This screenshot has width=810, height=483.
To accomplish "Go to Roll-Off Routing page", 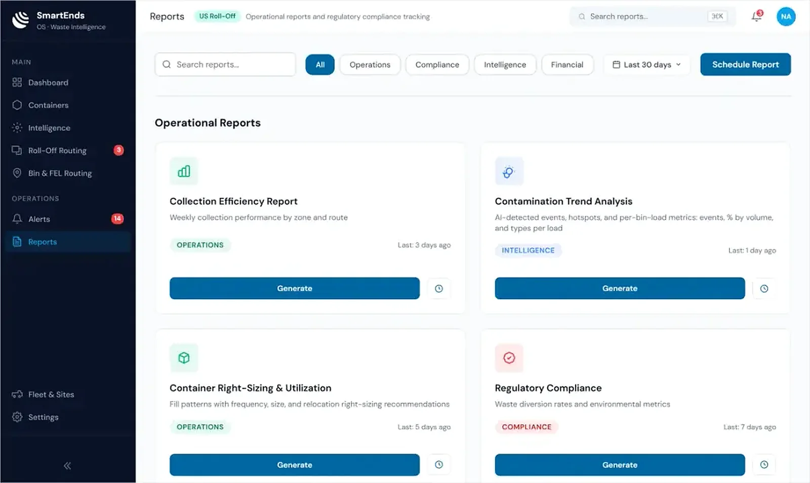I will (68, 150).
